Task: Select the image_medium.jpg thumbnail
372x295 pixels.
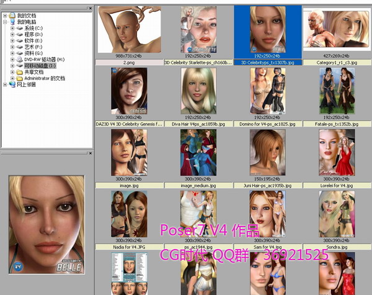Action: (198, 153)
